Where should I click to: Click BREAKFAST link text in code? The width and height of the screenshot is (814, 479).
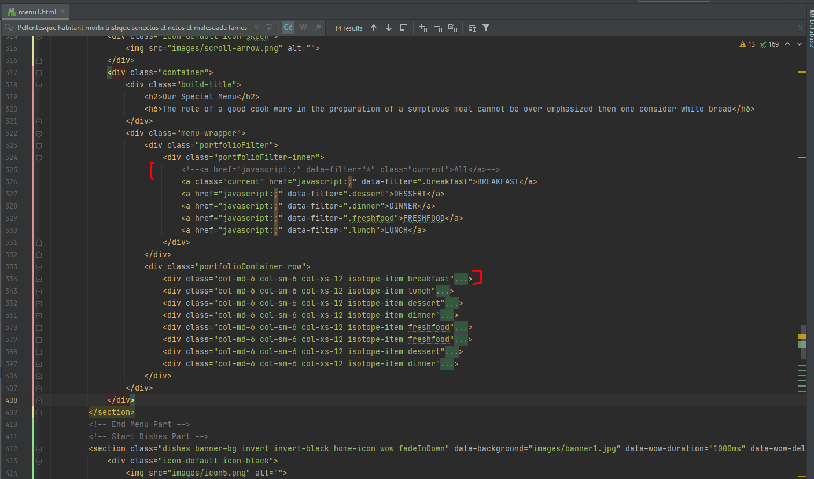pos(498,182)
